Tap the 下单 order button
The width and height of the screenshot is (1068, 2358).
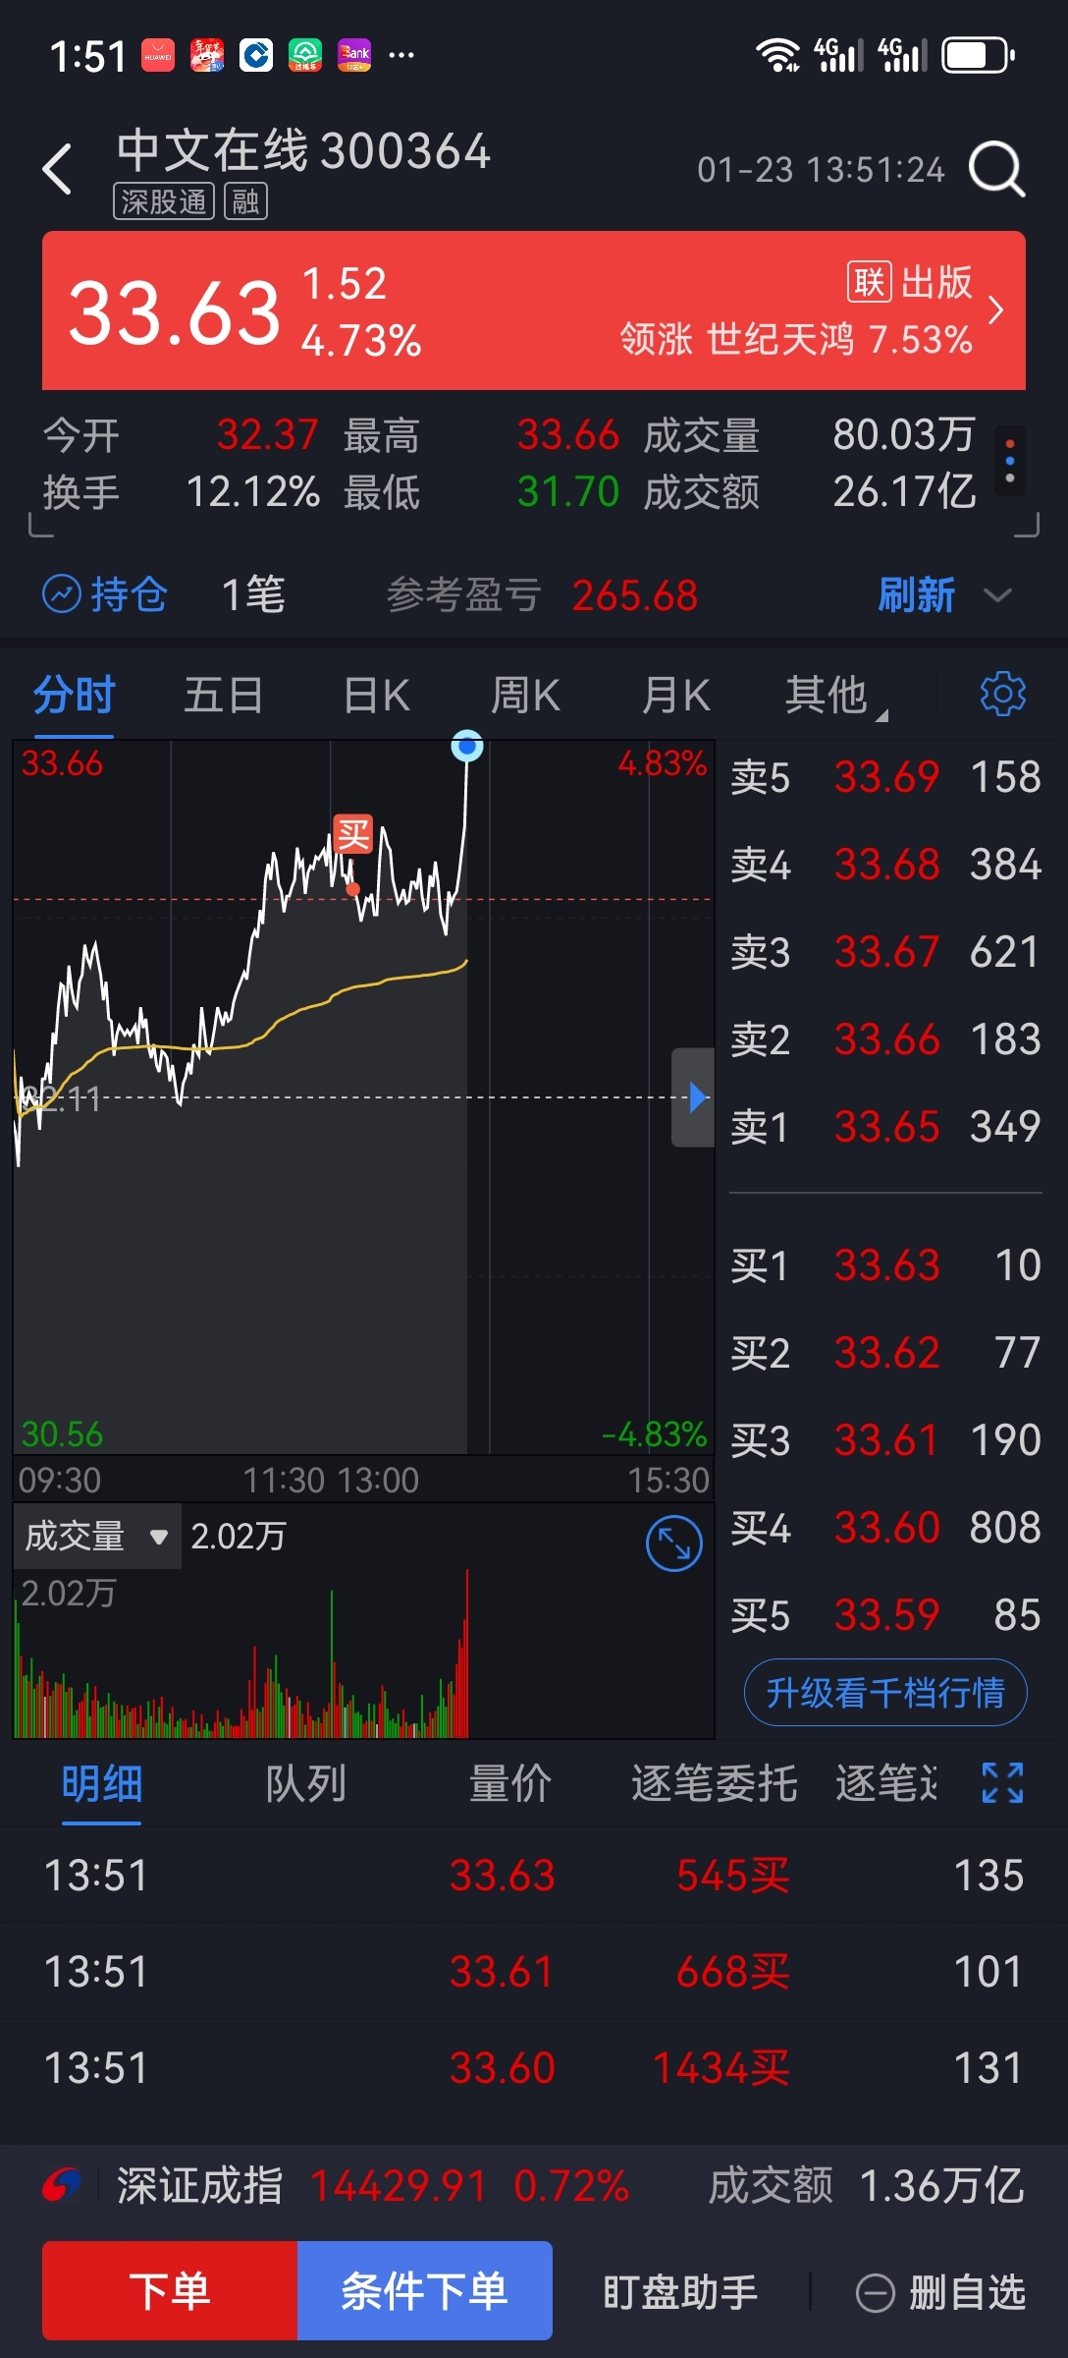point(170,2290)
